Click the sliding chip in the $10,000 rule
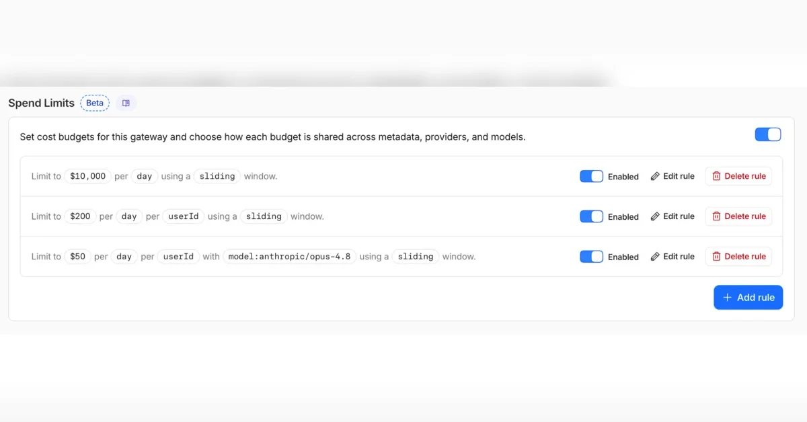The image size is (807, 422). pos(217,176)
